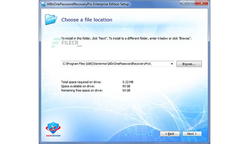Click the "Total space required on drive:" label

[x=81, y=82]
